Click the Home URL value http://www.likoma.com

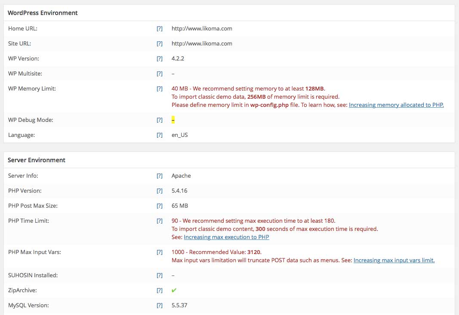pyautogui.click(x=202, y=29)
